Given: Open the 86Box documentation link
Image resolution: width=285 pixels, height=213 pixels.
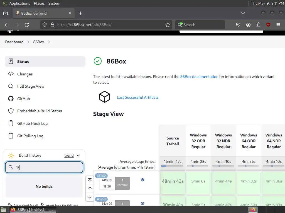Looking at the screenshot, I should pos(199,77).
